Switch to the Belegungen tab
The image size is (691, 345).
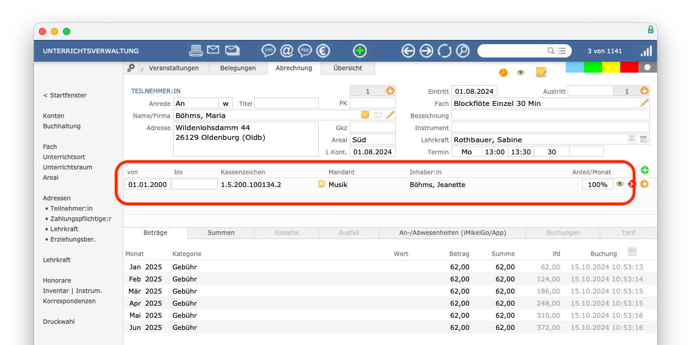[x=238, y=68]
